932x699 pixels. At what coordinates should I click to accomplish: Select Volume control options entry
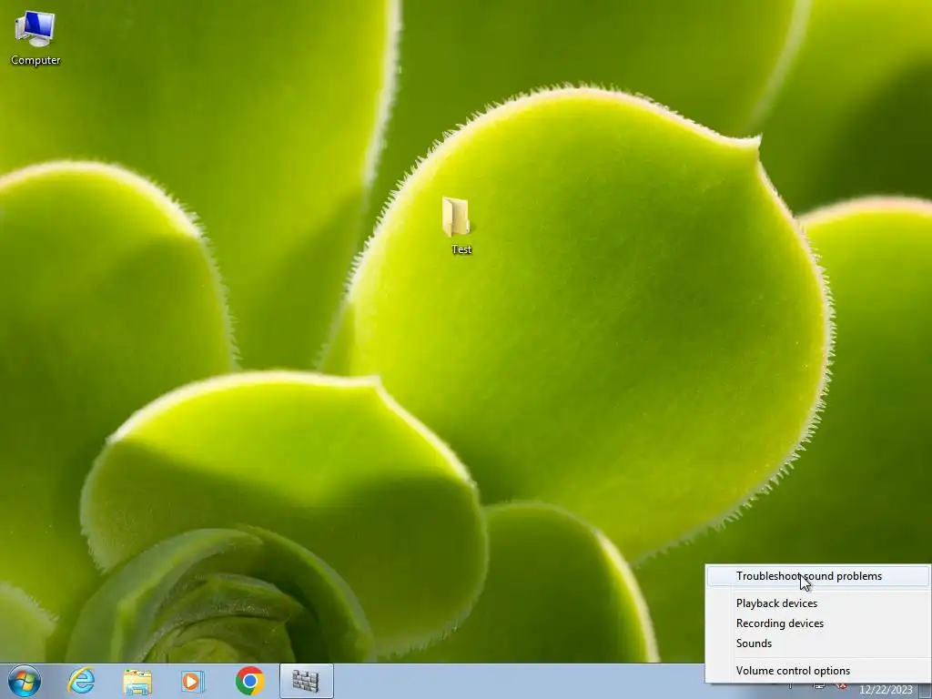coord(817,671)
